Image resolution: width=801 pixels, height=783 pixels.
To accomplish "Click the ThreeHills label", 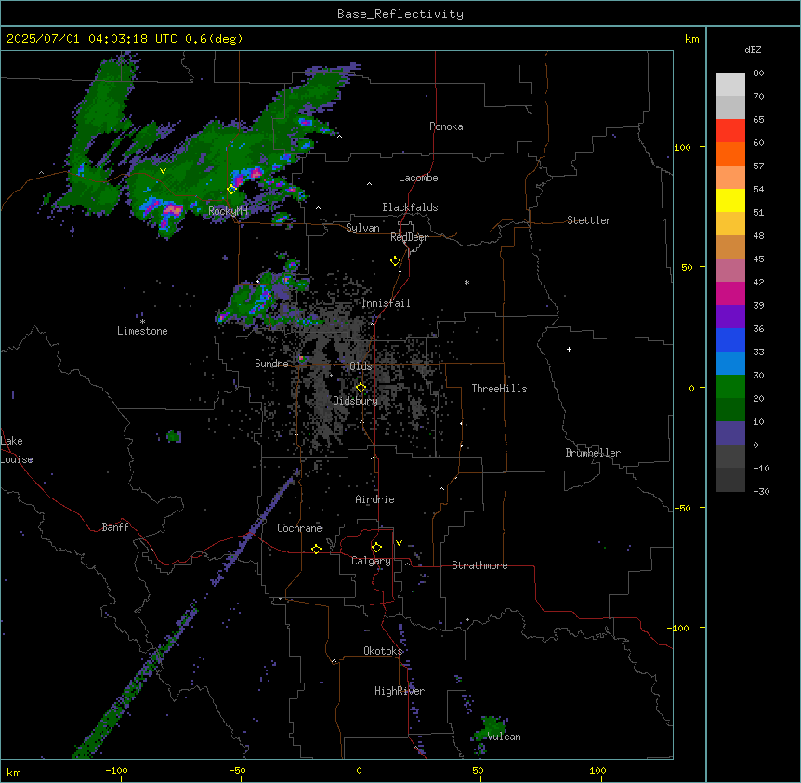I will click(x=499, y=389).
